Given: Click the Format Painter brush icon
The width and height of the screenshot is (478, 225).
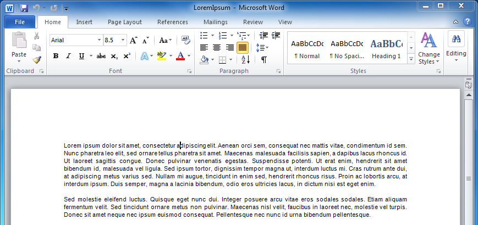Looking at the screenshot, I should coord(37,60).
